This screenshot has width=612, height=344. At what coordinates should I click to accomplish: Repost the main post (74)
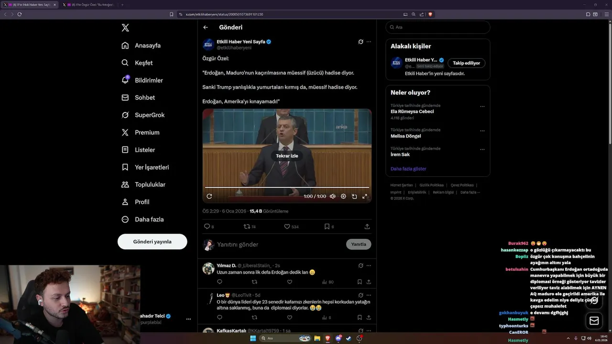pyautogui.click(x=250, y=226)
